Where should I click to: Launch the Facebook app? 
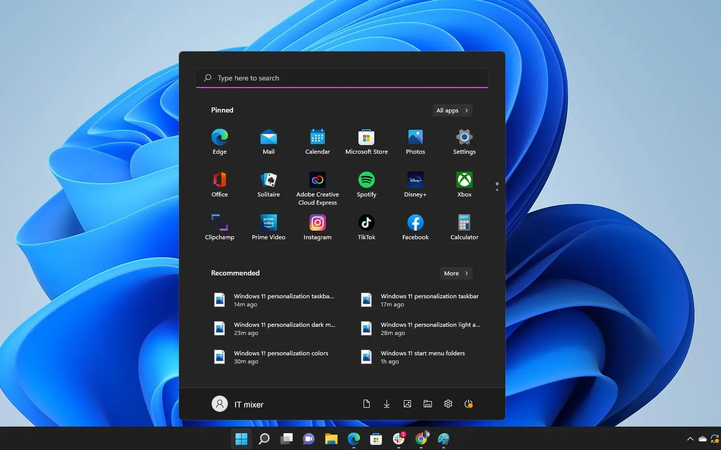click(x=415, y=228)
